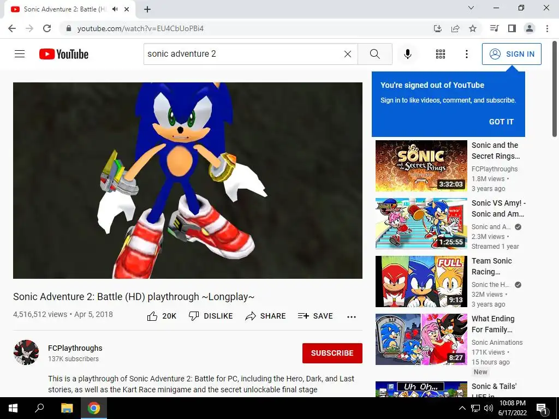Toggle Chrome side panel icon

coord(512,28)
